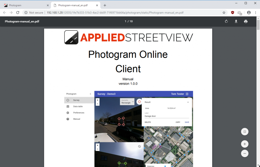Open the Chrome profile menu
The image size is (260, 167).
tap(249, 13)
